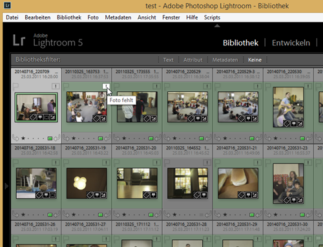Image resolution: width=323 pixels, height=247 pixels.
Task: Click green color label on 20140716_220531-19
Action: click(100, 215)
